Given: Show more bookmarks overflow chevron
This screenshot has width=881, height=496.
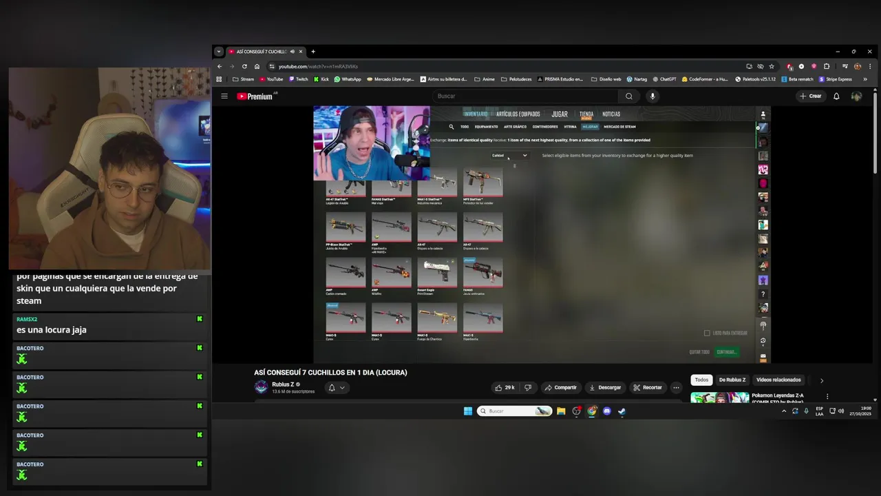Looking at the screenshot, I should coord(865,79).
